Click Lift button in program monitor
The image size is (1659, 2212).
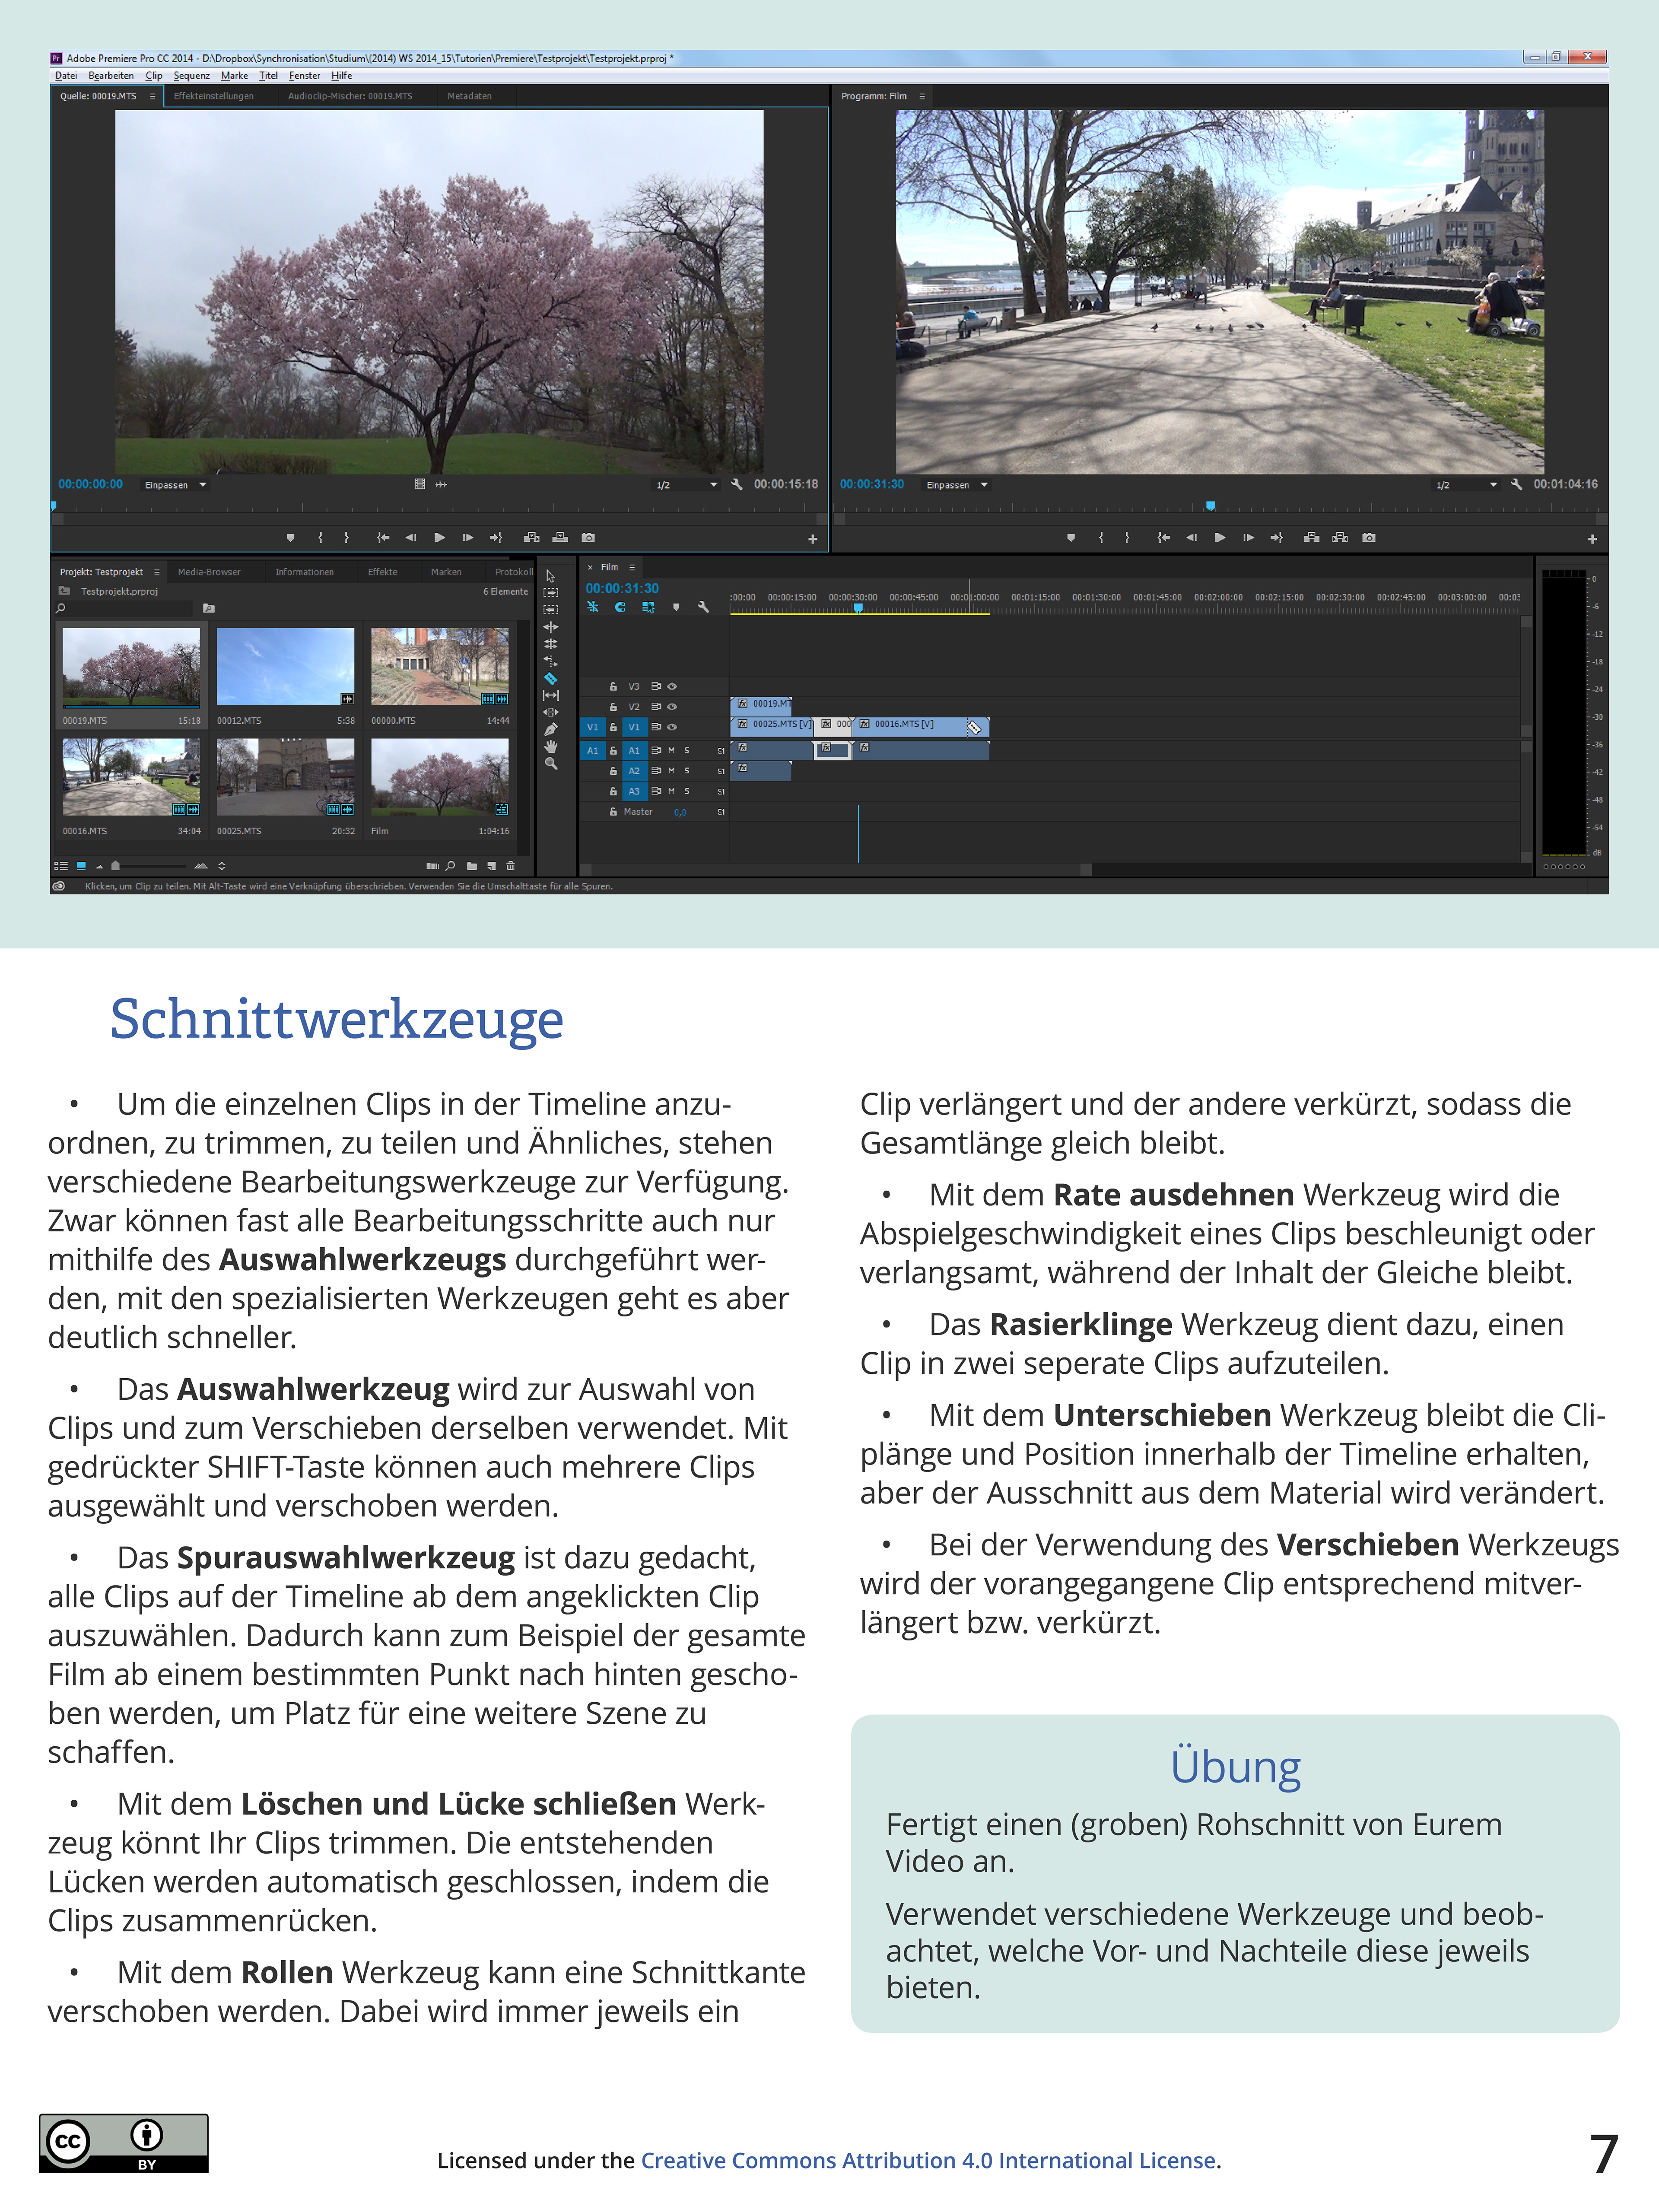(x=1311, y=538)
